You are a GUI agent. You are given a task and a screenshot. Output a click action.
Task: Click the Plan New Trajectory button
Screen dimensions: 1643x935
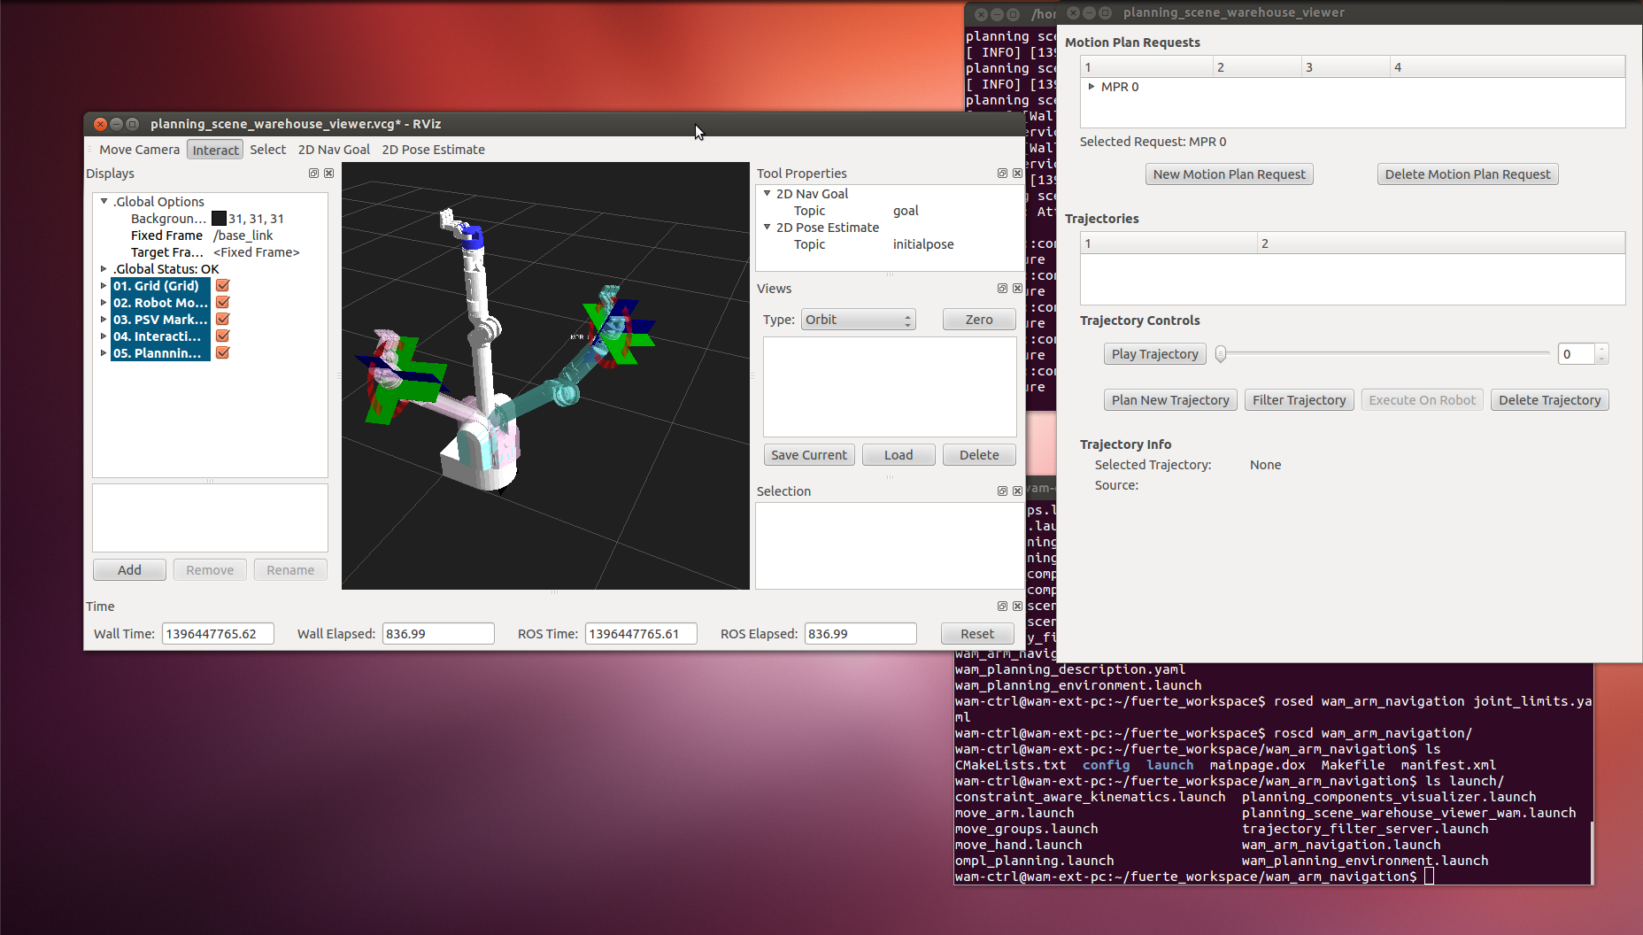point(1169,400)
